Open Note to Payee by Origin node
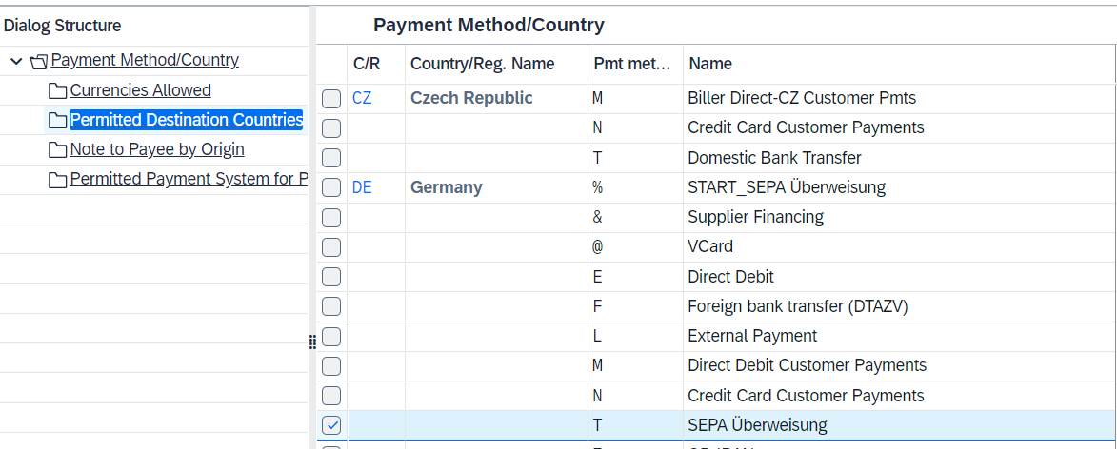This screenshot has height=449, width=1117. pyautogui.click(x=157, y=149)
